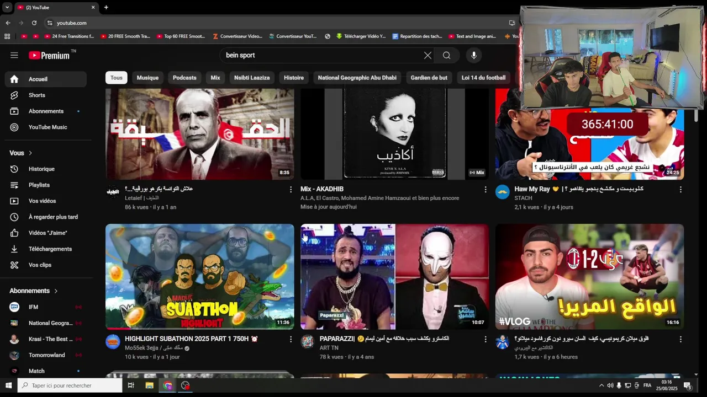Open the HIGHLIGHT SUBATHON 2025 PART 1 title

191,339
